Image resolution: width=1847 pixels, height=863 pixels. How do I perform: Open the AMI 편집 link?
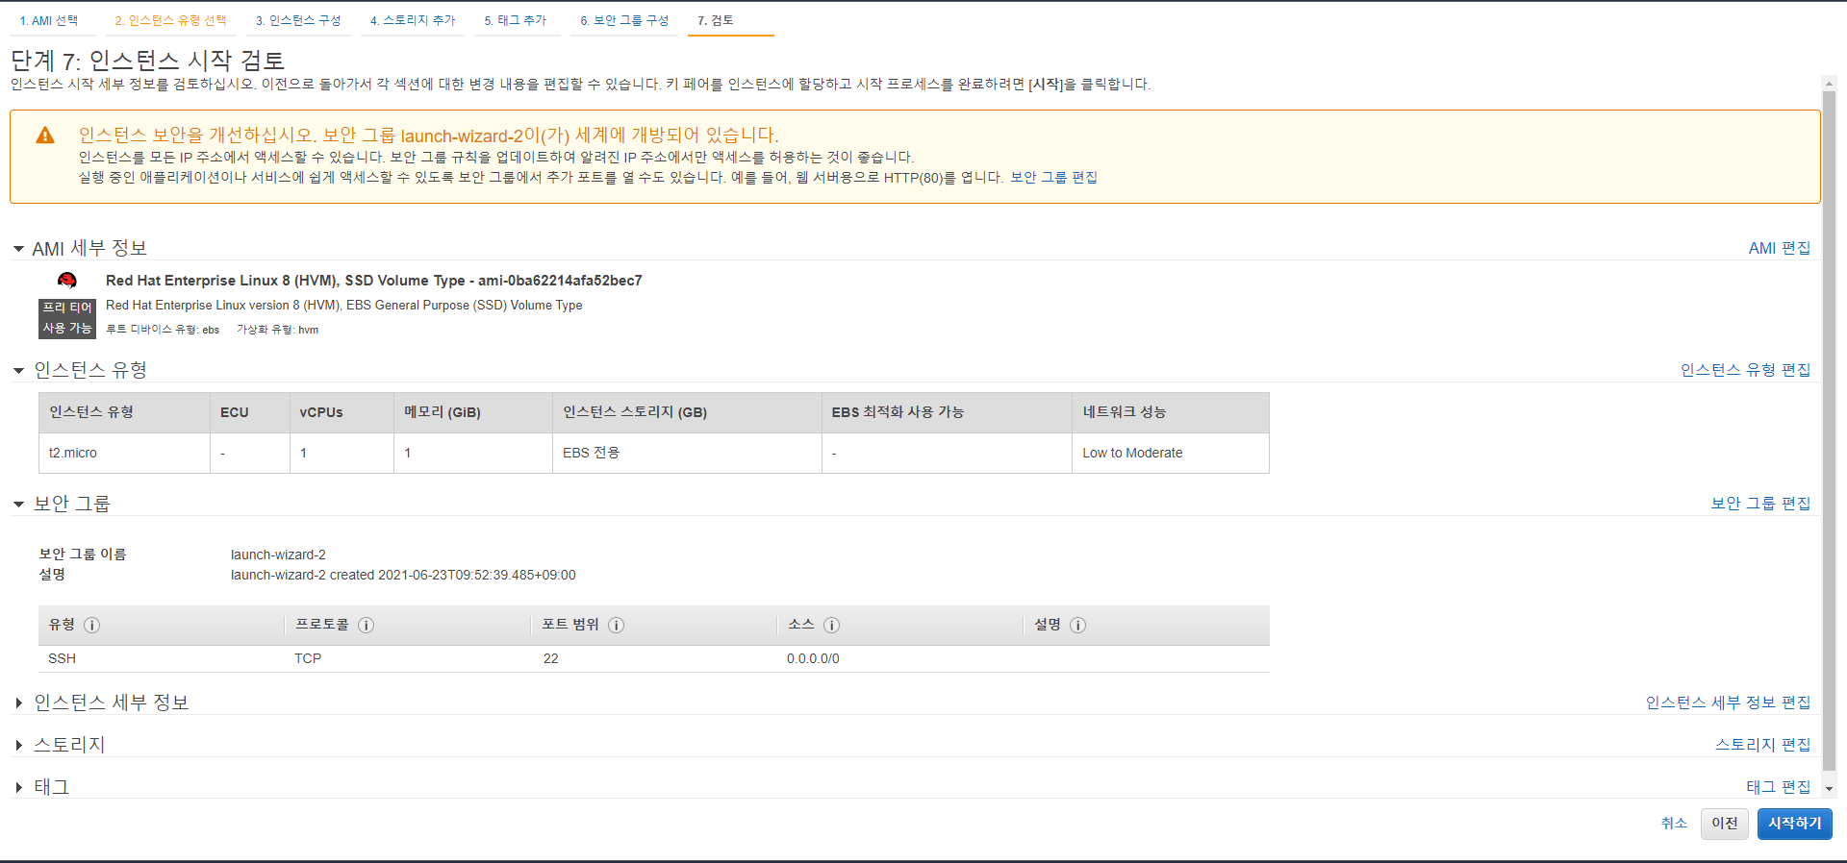click(x=1780, y=249)
